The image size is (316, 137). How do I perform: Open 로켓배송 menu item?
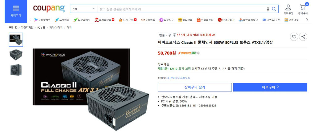[62, 20]
